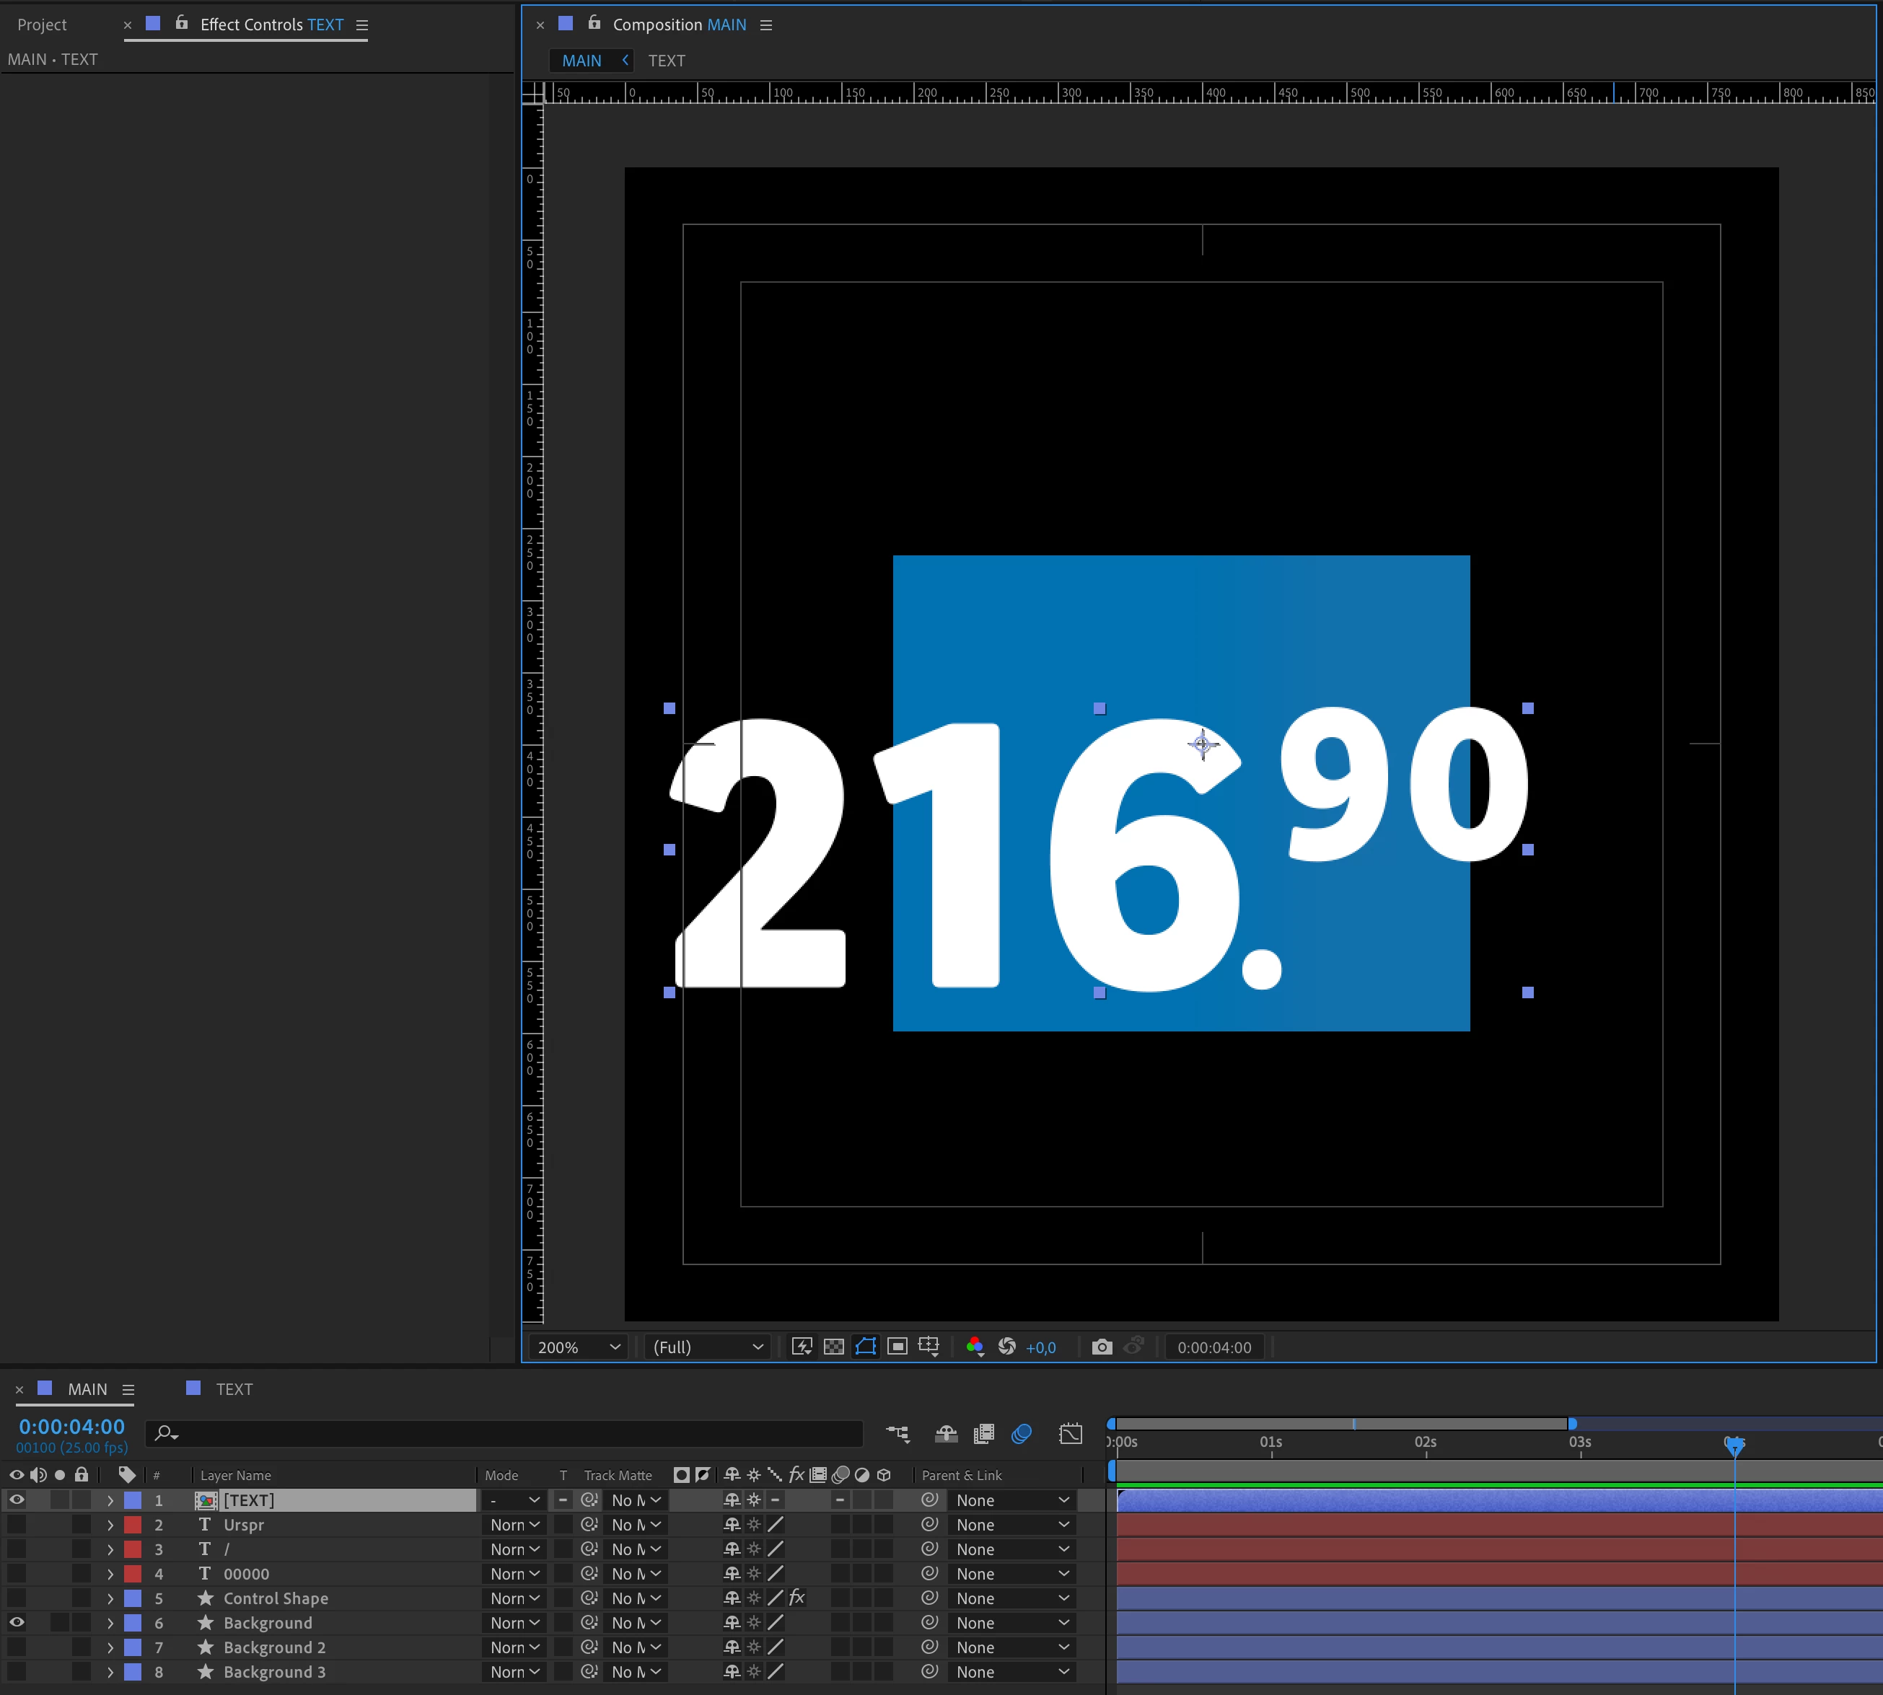Click the blue 0:00:04:00 current time display
1883x1695 pixels.
tap(71, 1427)
